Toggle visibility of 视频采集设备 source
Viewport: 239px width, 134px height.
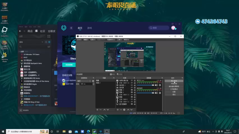coord(132,80)
